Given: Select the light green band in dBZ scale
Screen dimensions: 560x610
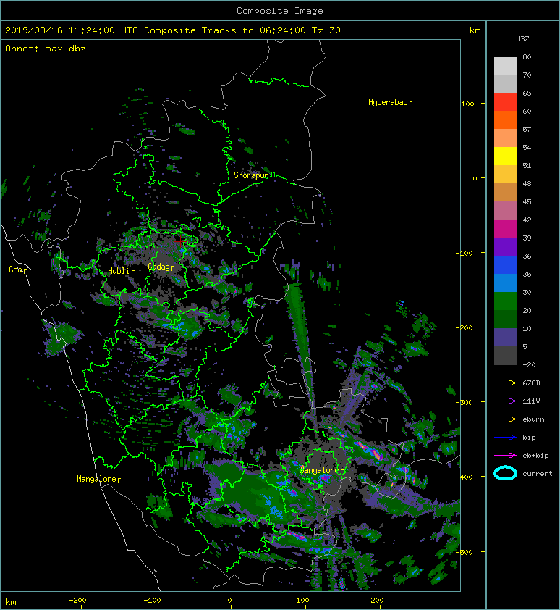Looking at the screenshot, I should pyautogui.click(x=505, y=301).
